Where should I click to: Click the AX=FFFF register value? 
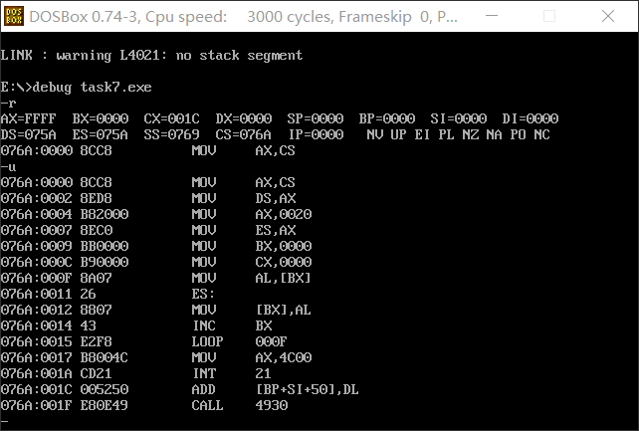pos(28,119)
